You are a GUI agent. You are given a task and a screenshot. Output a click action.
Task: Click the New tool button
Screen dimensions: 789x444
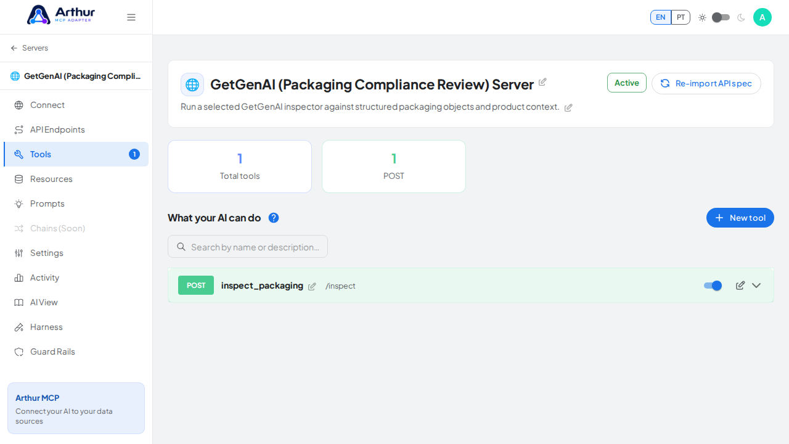click(740, 218)
